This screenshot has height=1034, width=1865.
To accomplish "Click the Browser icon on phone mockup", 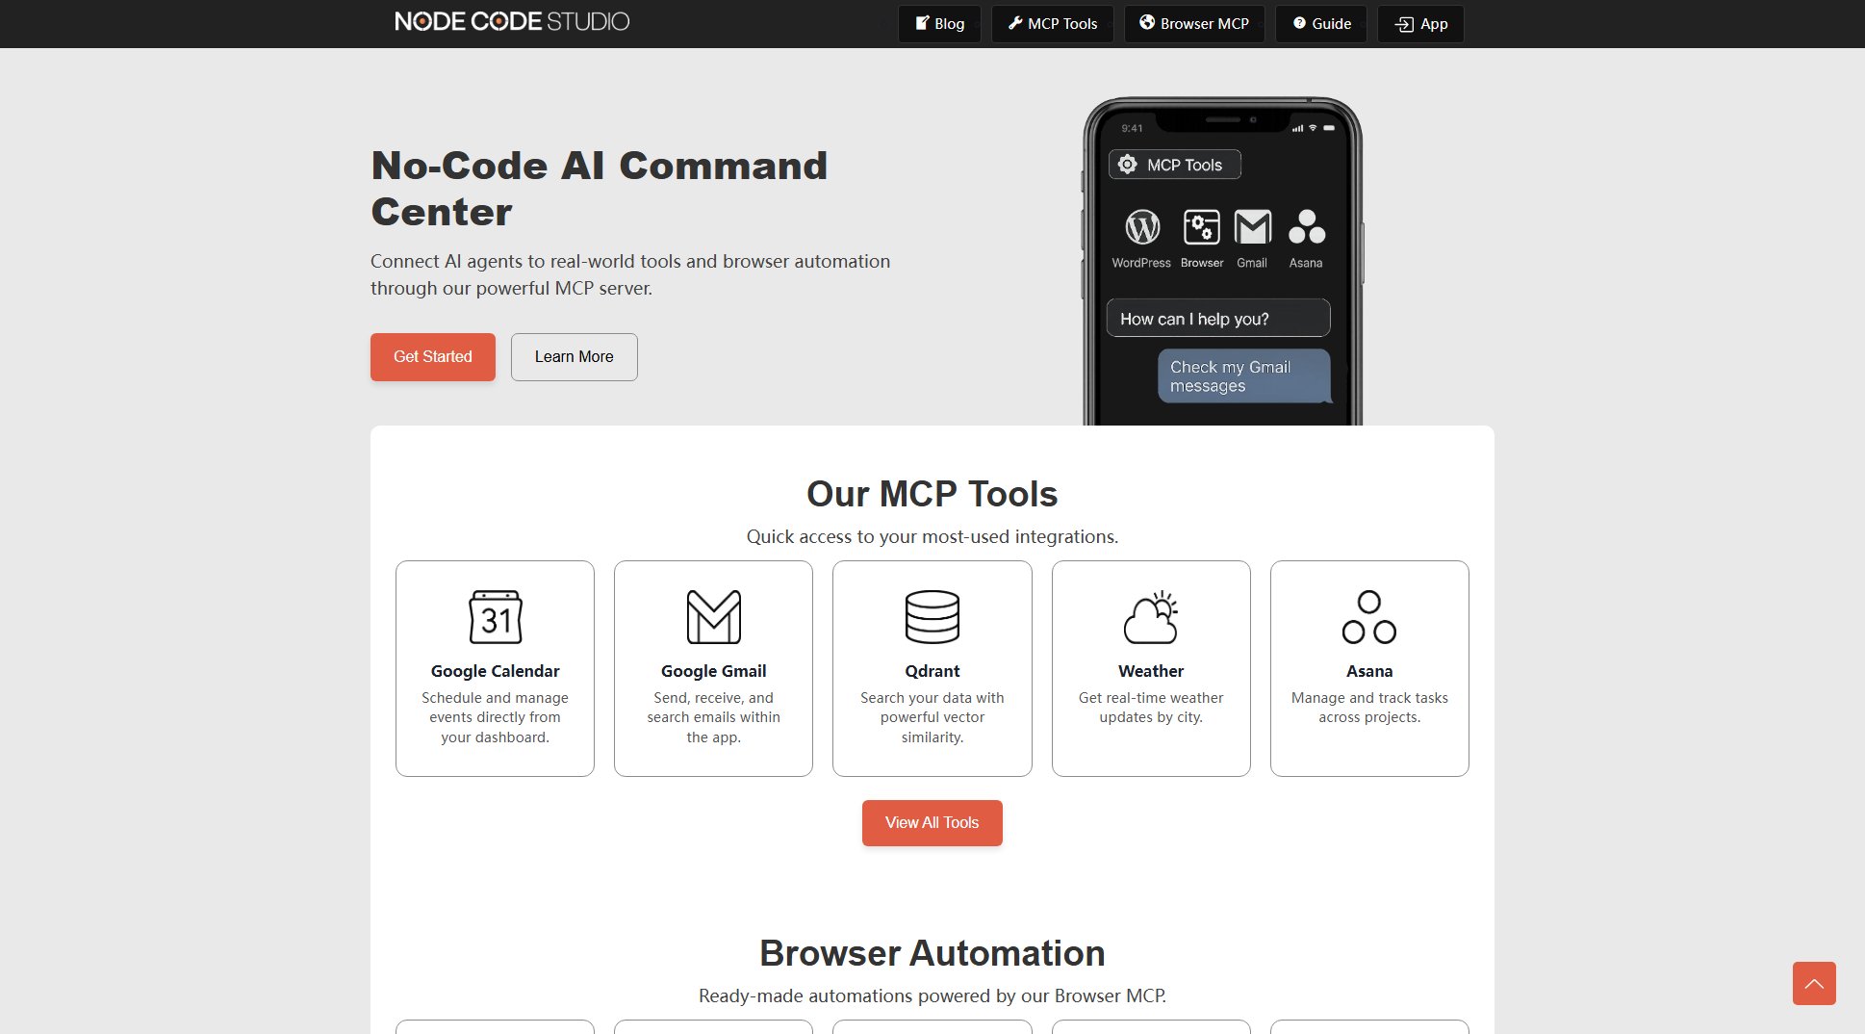I will coord(1201,227).
